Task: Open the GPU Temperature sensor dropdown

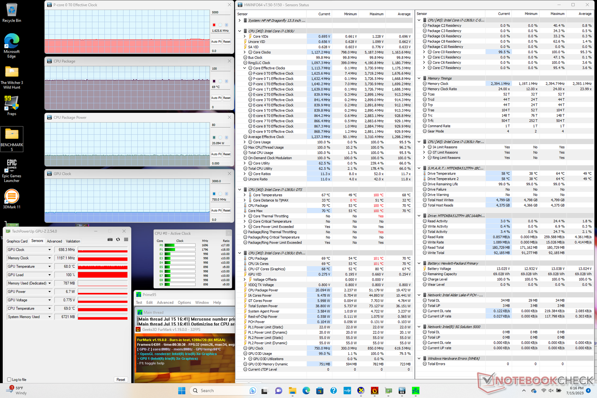Action: (49, 266)
